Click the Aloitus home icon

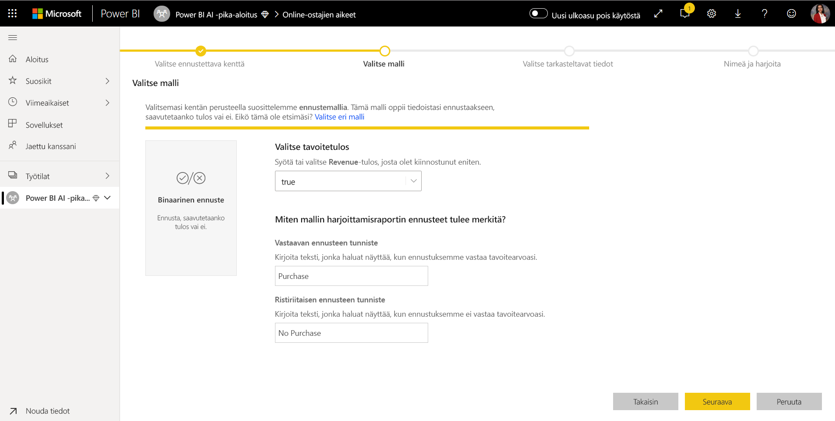(13, 59)
